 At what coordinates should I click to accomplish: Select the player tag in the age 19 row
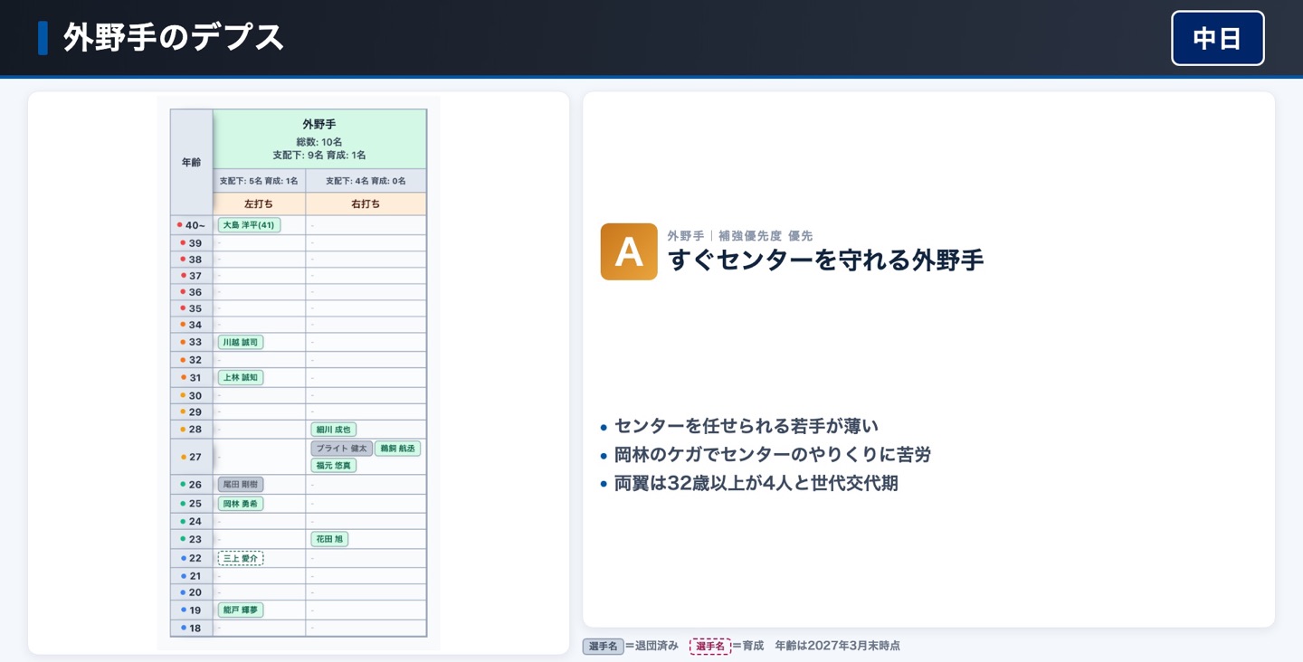(241, 610)
